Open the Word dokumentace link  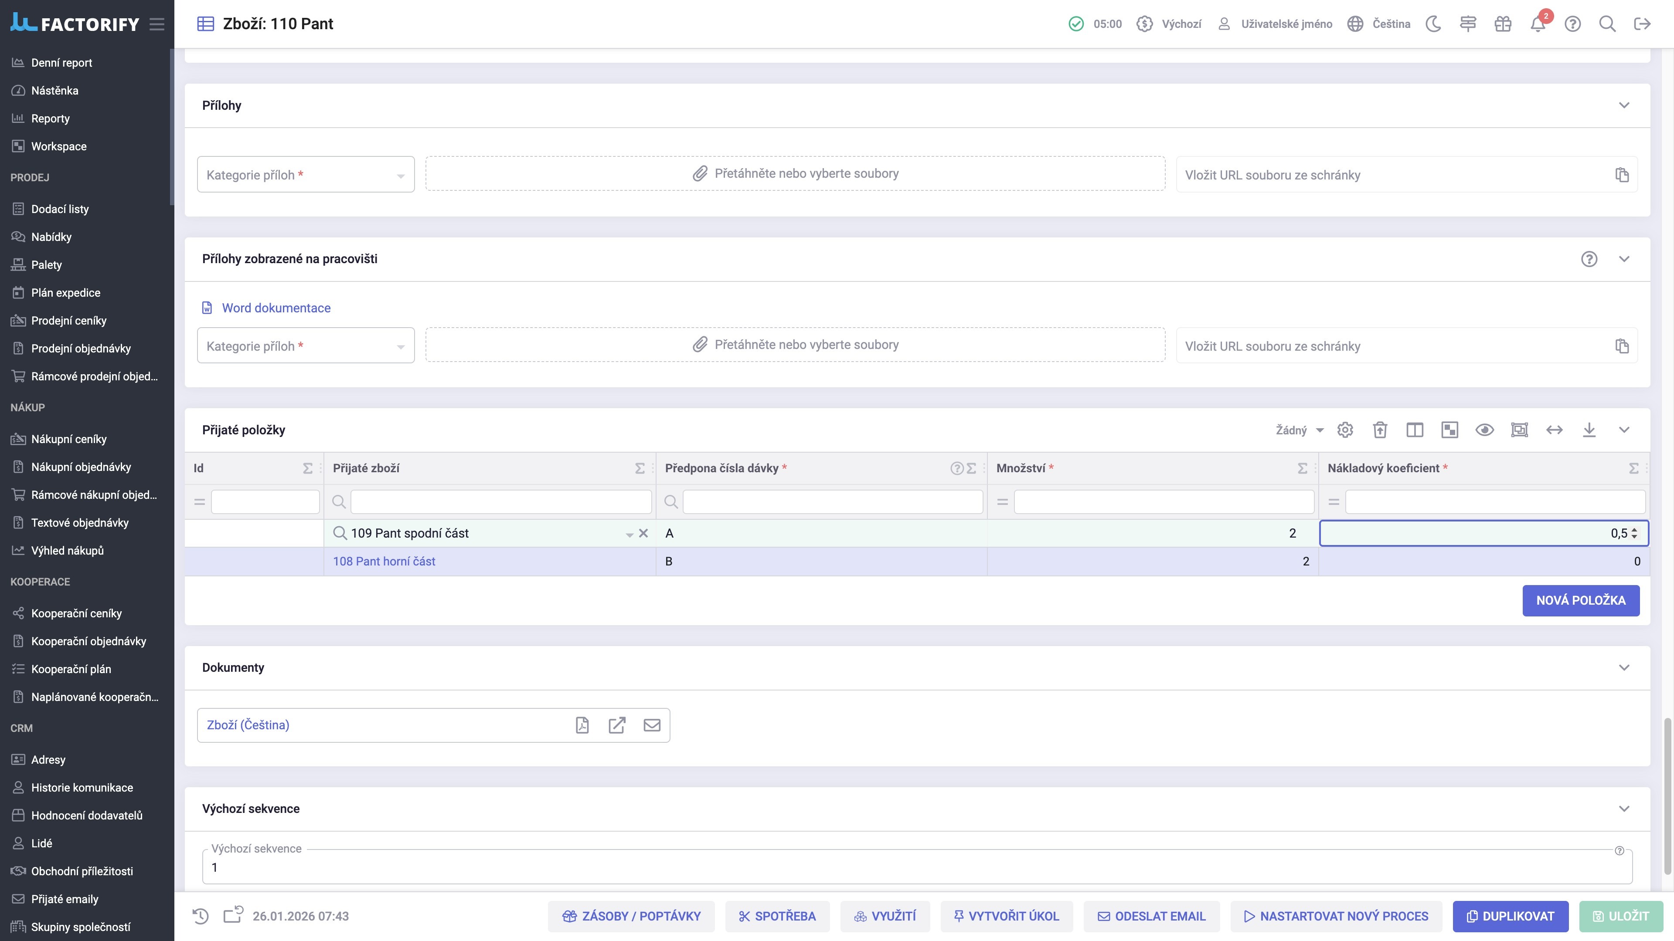[276, 308]
